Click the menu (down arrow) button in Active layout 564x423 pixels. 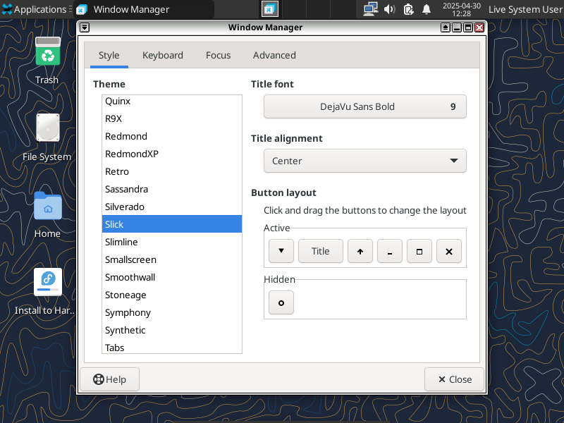(281, 251)
